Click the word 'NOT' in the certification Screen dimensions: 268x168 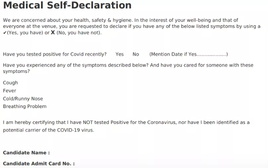click(x=88, y=122)
